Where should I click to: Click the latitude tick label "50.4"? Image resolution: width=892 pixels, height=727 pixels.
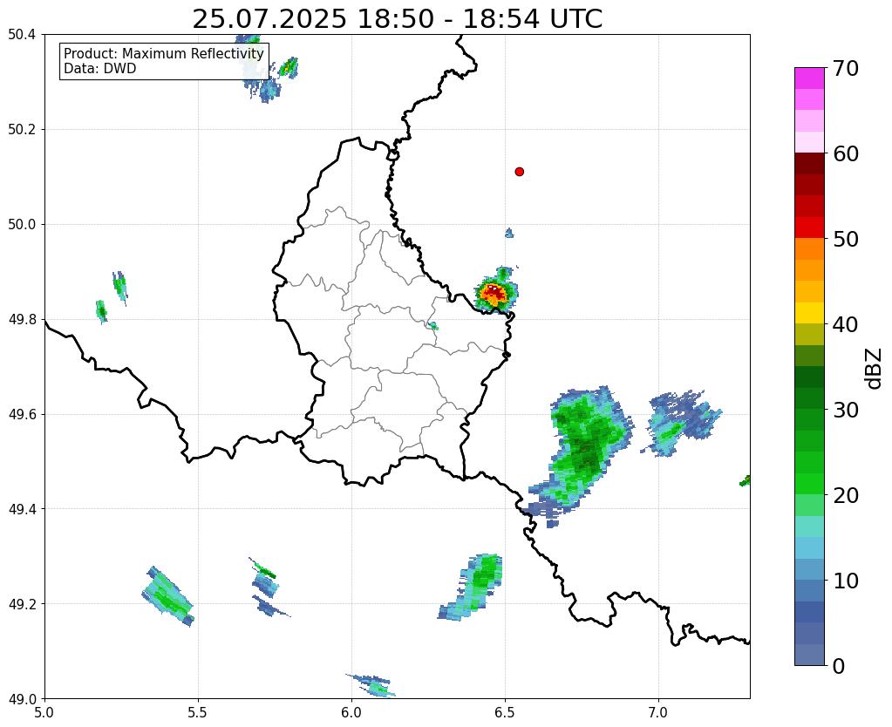pos(22,35)
